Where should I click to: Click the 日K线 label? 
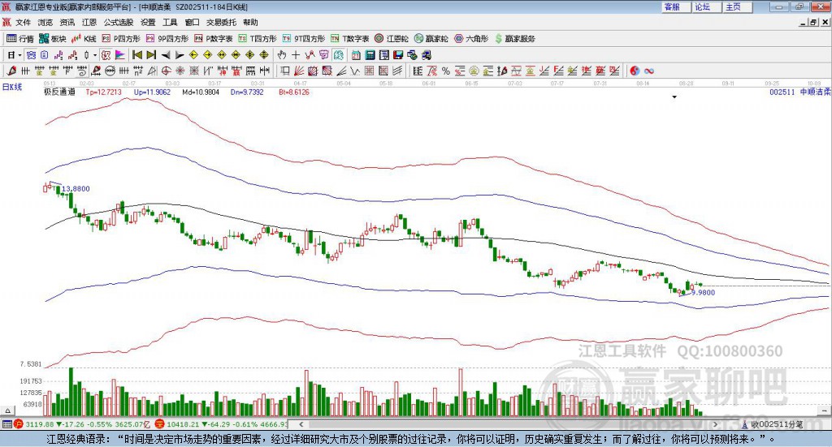12,87
